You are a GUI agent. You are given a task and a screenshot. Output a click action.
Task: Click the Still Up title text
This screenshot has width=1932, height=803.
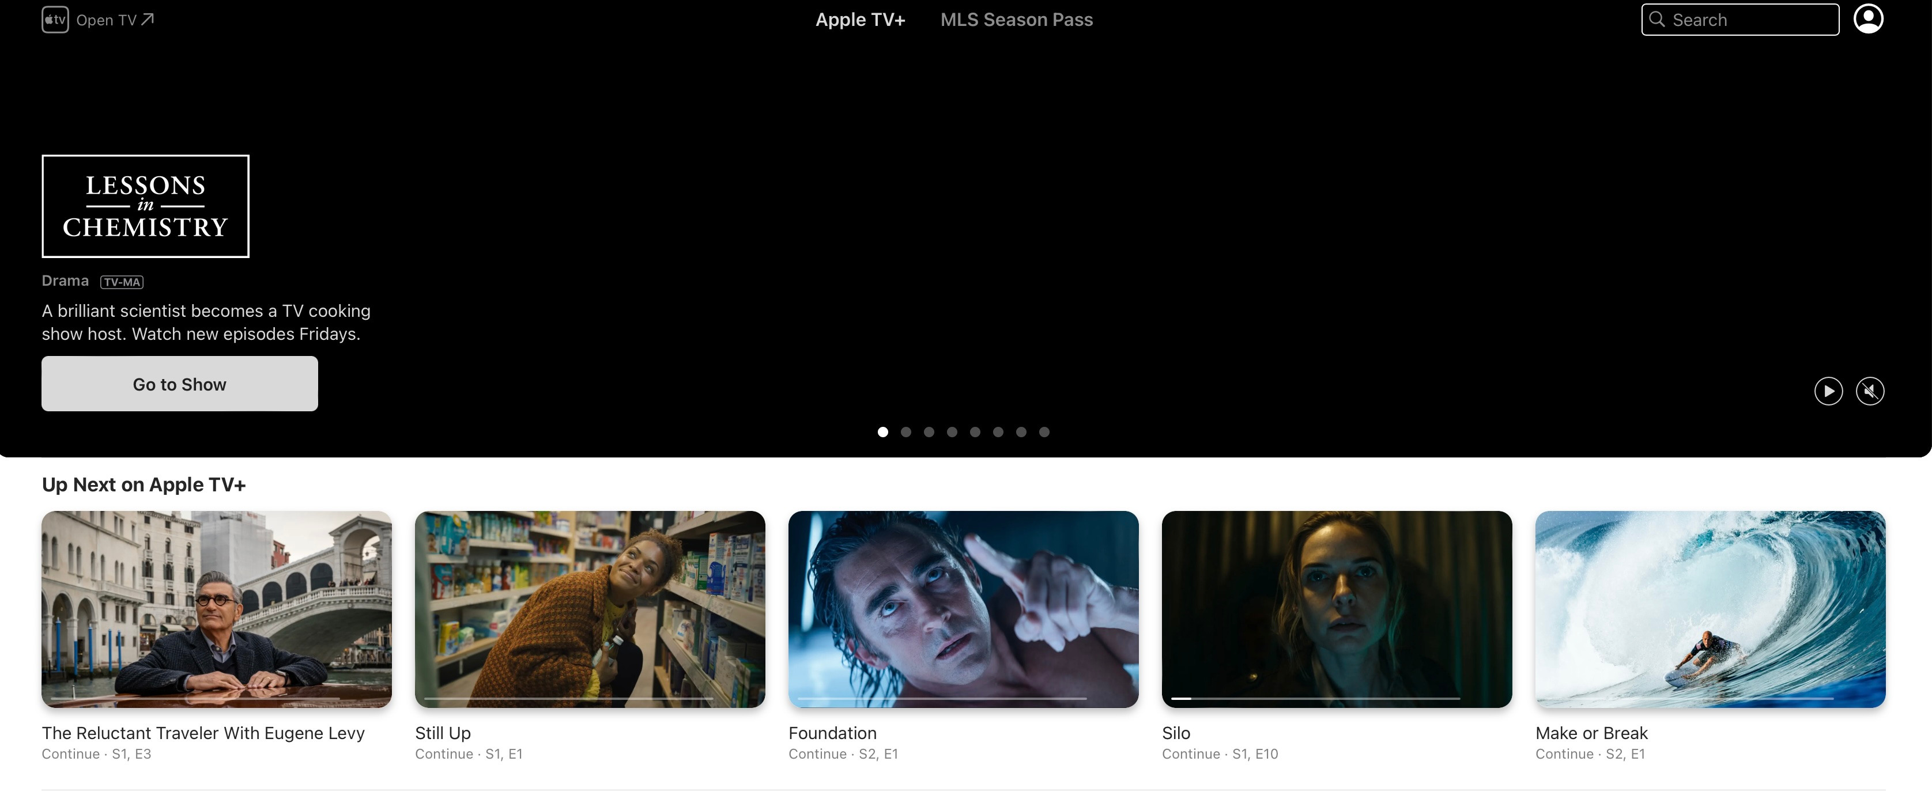pos(443,733)
